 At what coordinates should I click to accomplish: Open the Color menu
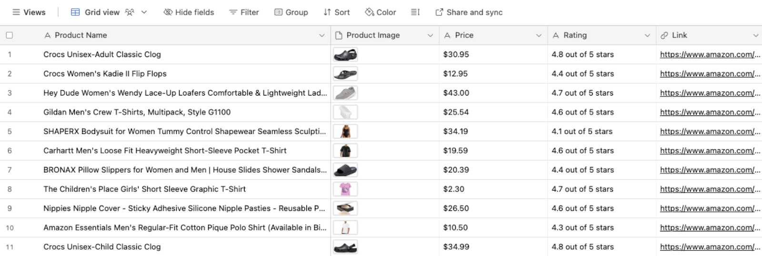[x=380, y=12]
